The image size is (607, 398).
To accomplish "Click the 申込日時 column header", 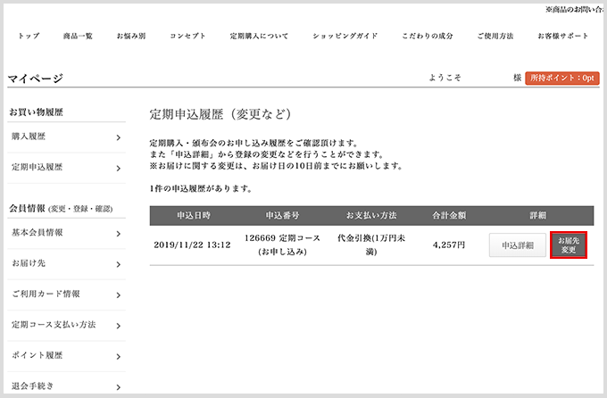I will pos(194,216).
